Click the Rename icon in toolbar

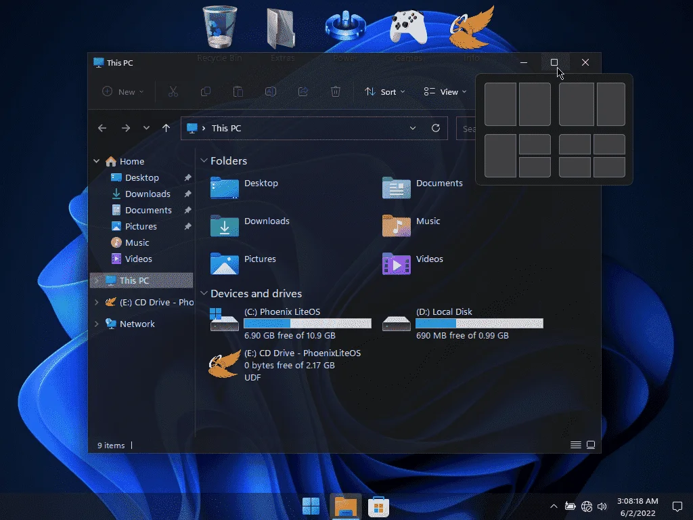point(271,91)
